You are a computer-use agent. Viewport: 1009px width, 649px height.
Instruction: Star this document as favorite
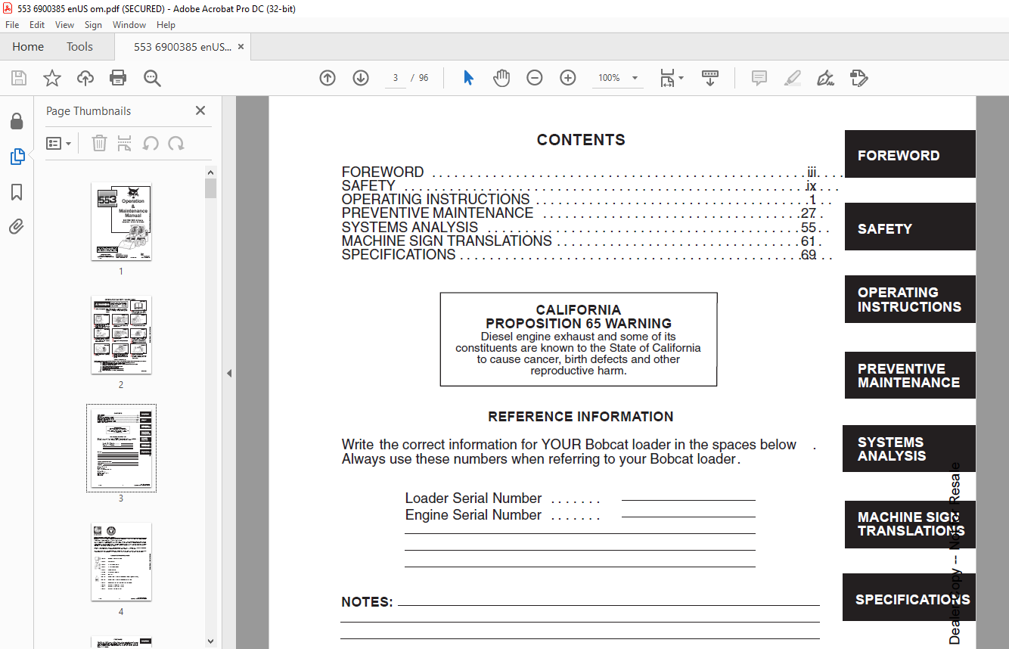click(x=52, y=78)
